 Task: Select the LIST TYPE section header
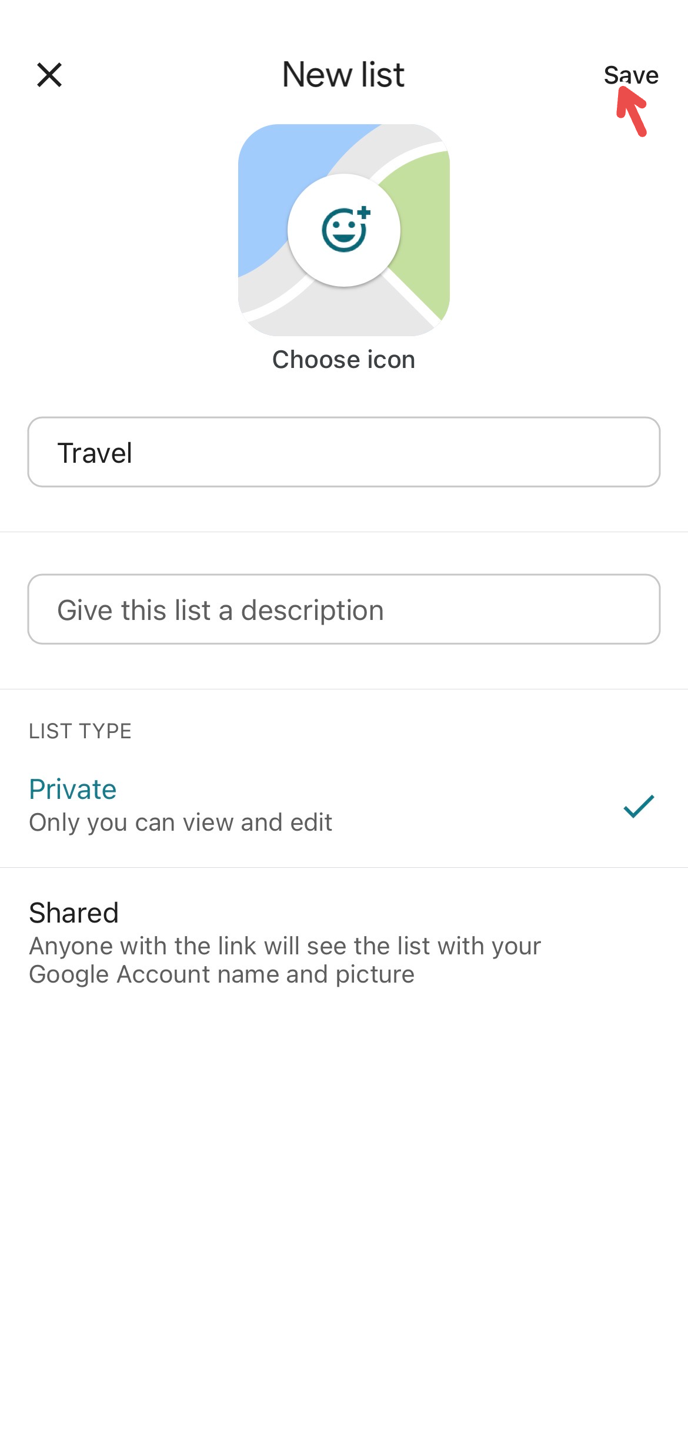80,731
